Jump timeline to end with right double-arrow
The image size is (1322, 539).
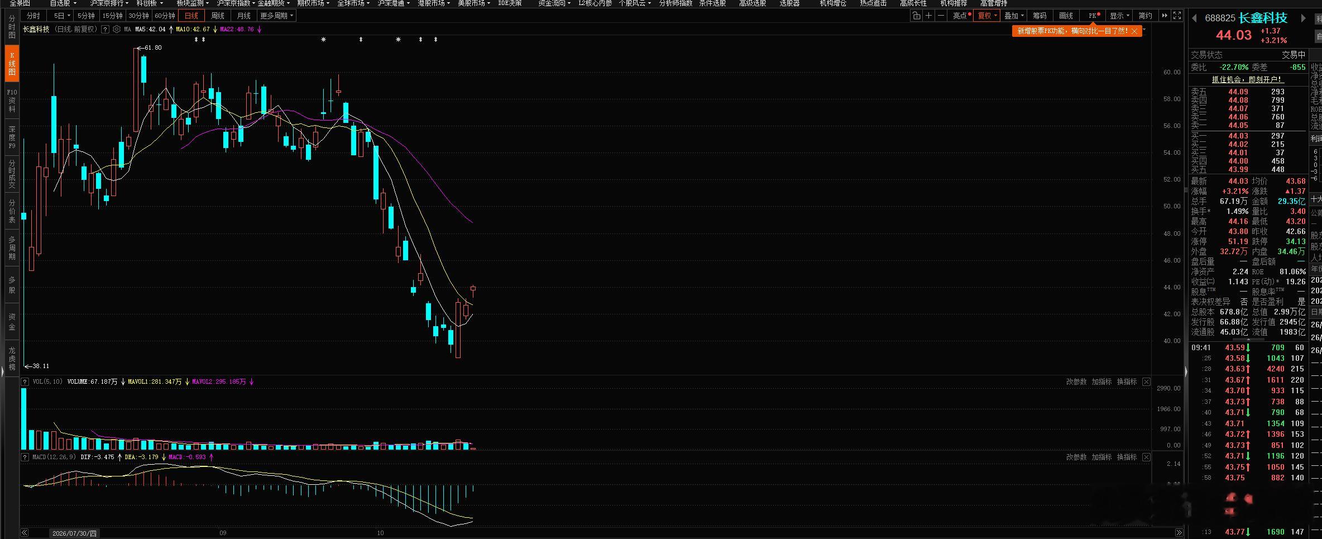click(1179, 533)
